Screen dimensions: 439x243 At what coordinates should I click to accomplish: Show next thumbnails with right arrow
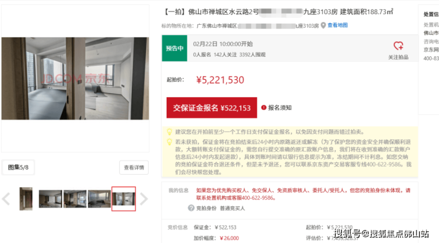[x=144, y=199]
